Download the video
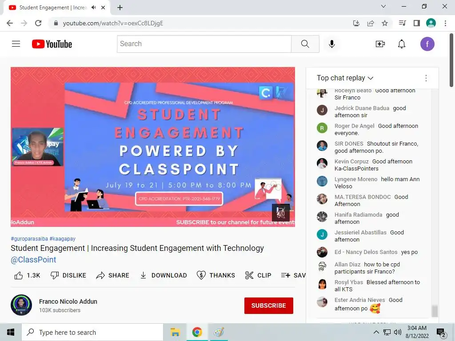Screen dimensions: 455x341 click(164, 275)
